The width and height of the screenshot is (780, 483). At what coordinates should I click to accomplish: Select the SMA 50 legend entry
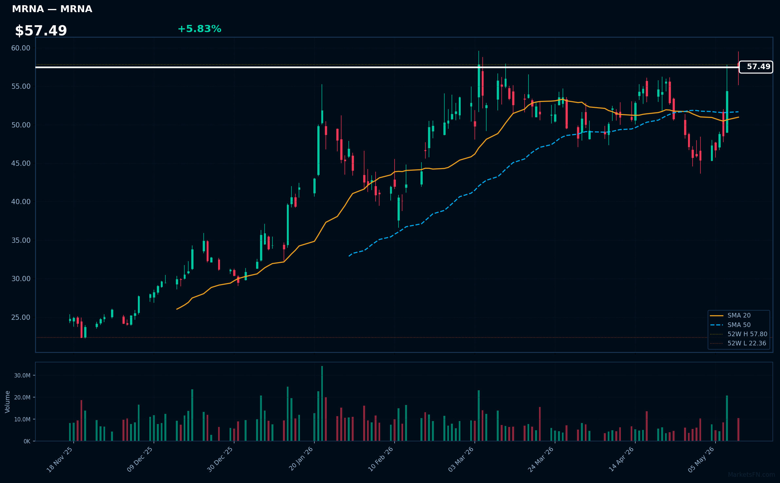coord(739,325)
